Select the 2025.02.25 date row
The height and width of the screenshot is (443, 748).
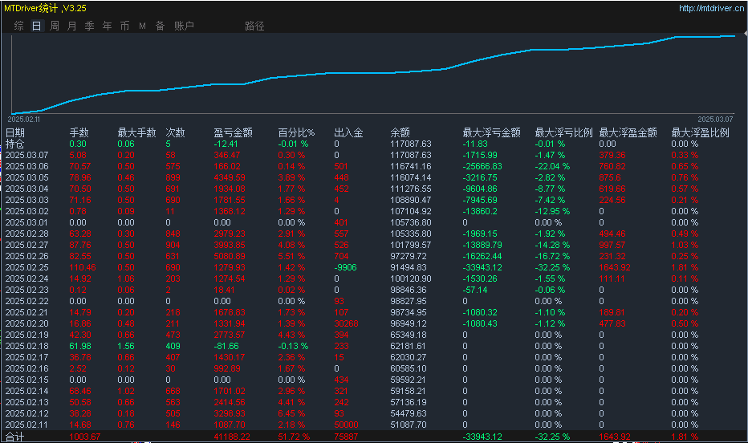[x=26, y=267]
